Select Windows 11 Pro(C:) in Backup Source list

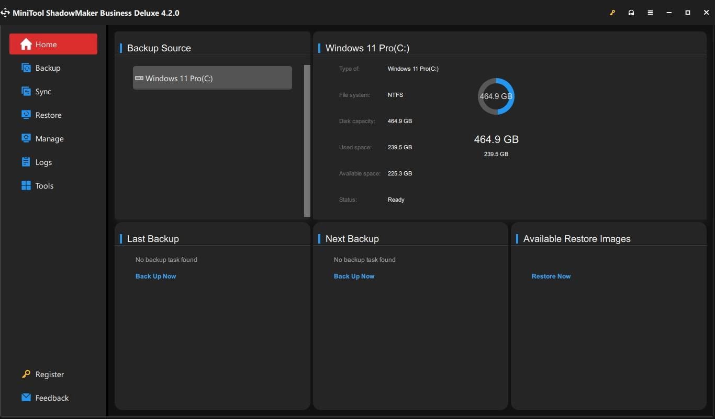(213, 78)
